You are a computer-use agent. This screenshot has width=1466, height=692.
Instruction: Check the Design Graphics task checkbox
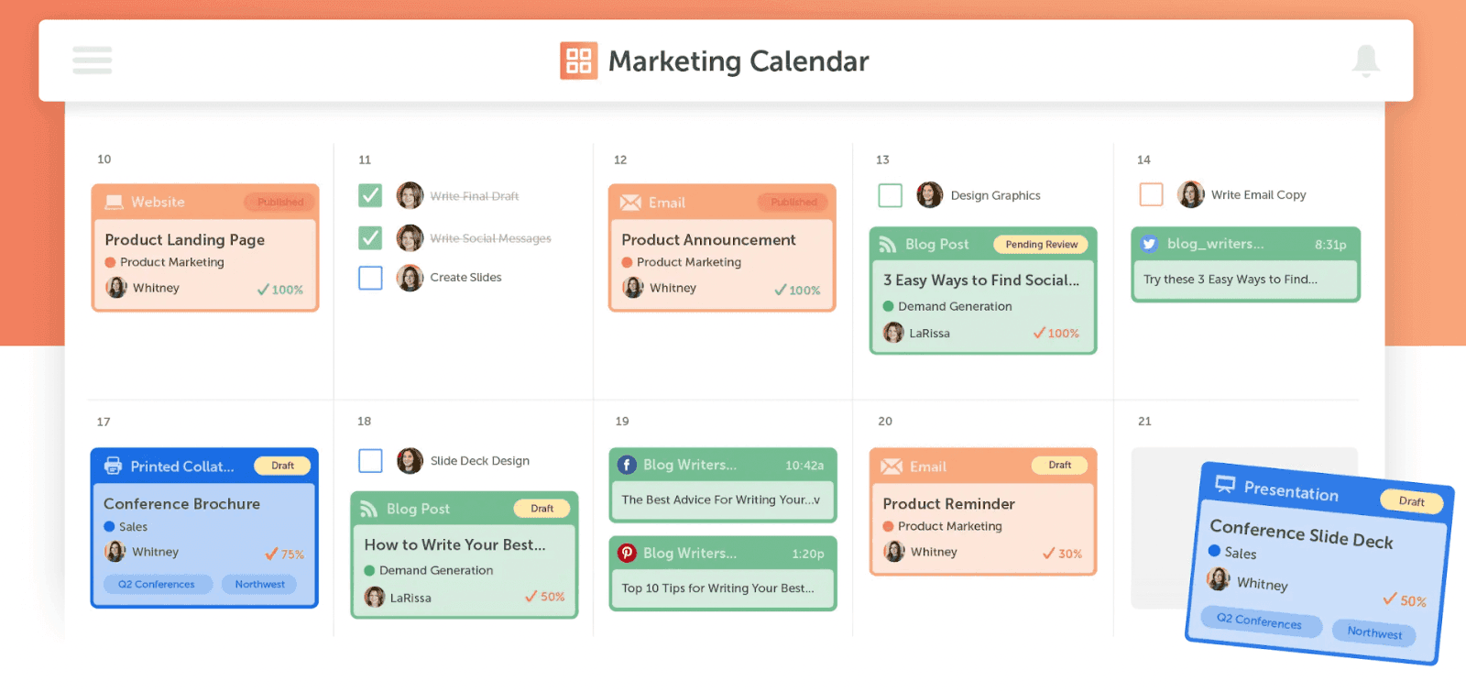890,195
